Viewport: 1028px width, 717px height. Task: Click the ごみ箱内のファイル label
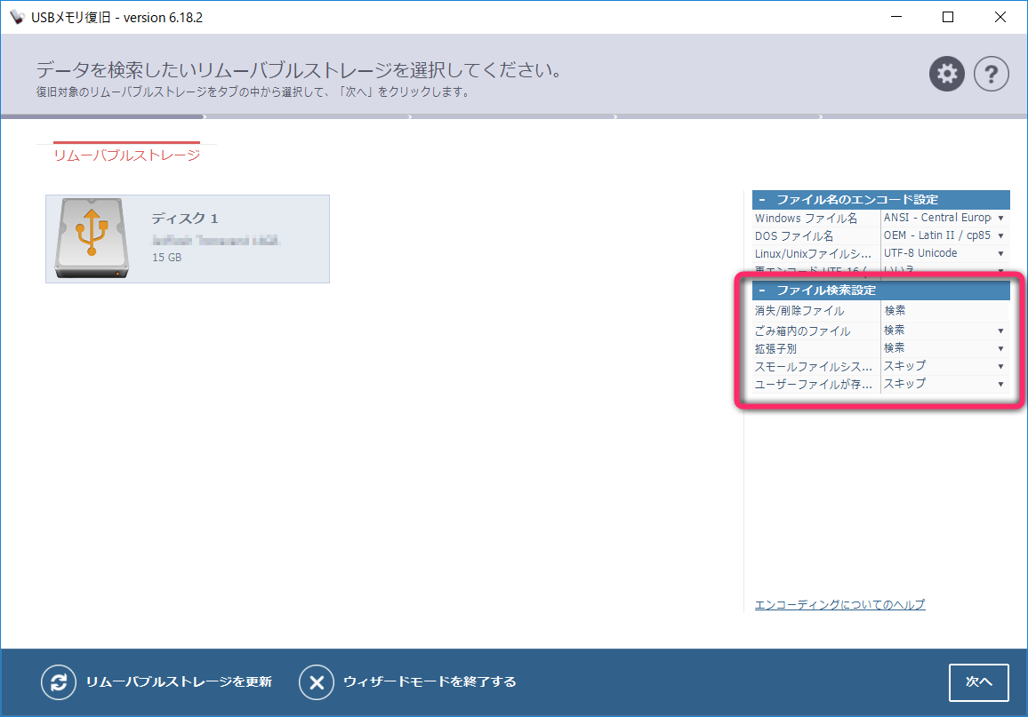[x=802, y=331]
